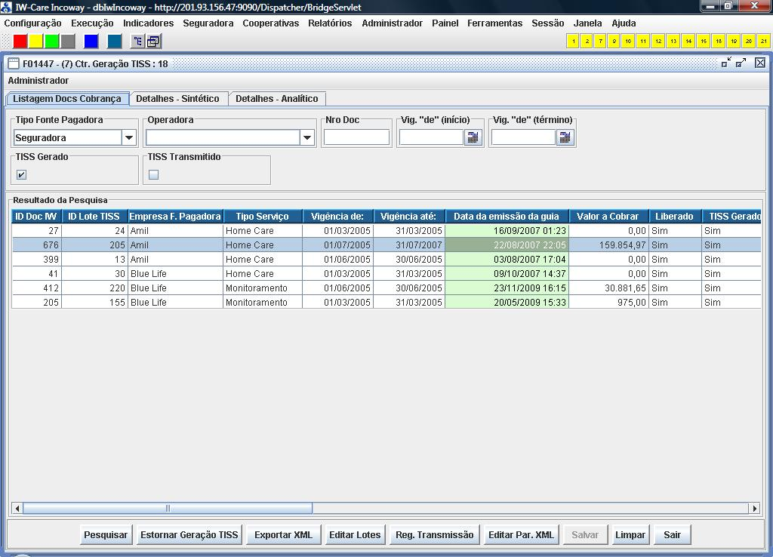Click yellow shortcut button number 19
This screenshot has width=773, height=557.
click(x=734, y=42)
